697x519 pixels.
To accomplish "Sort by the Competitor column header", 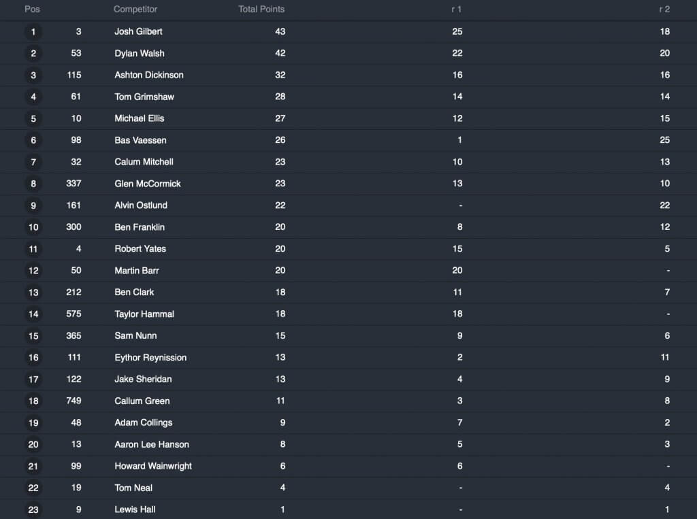I will coord(135,10).
